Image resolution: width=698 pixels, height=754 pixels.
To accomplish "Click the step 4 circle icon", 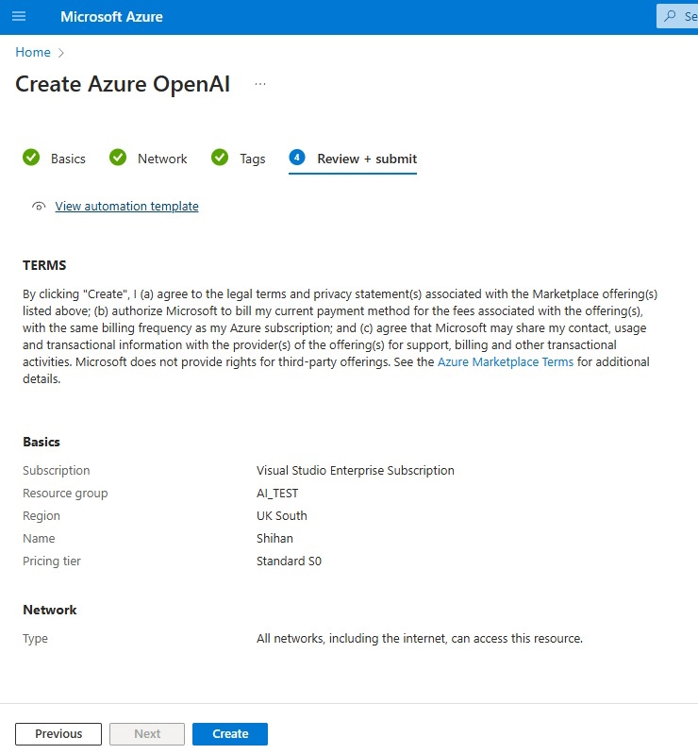I will point(297,158).
